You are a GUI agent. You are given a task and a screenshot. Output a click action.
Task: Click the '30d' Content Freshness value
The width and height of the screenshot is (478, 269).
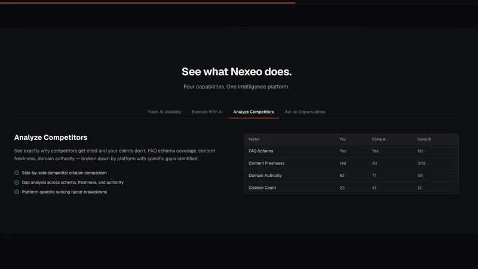pyautogui.click(x=421, y=163)
